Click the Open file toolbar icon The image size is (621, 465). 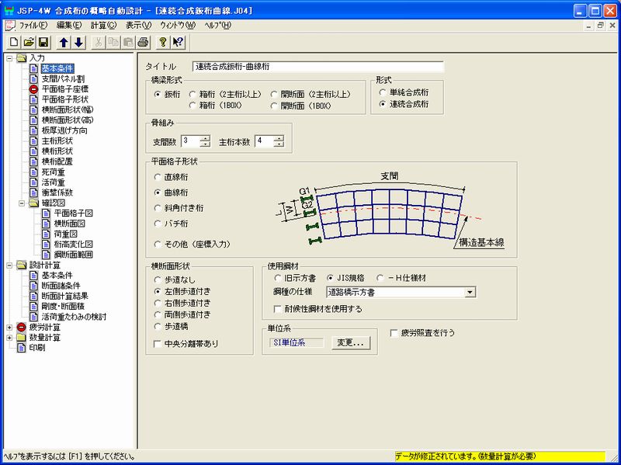pyautogui.click(x=29, y=42)
